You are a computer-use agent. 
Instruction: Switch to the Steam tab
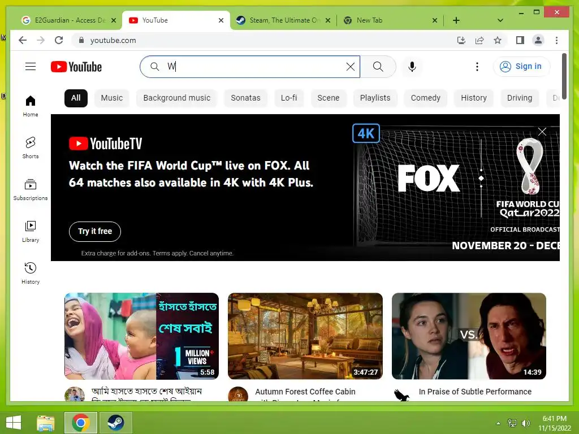tap(283, 20)
